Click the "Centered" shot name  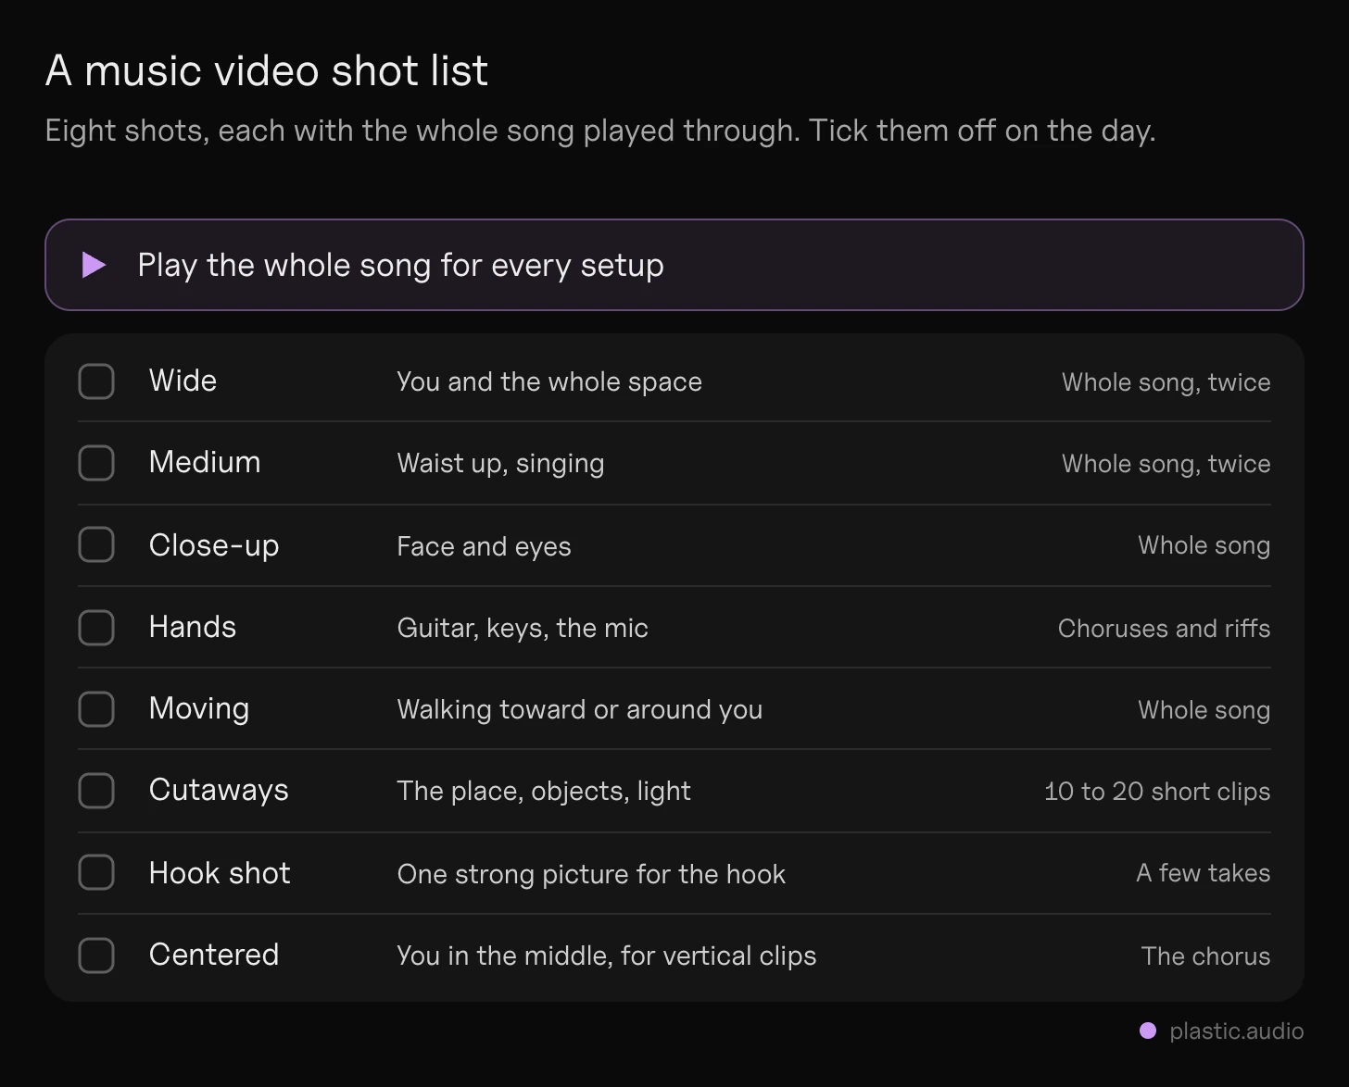coord(214,955)
